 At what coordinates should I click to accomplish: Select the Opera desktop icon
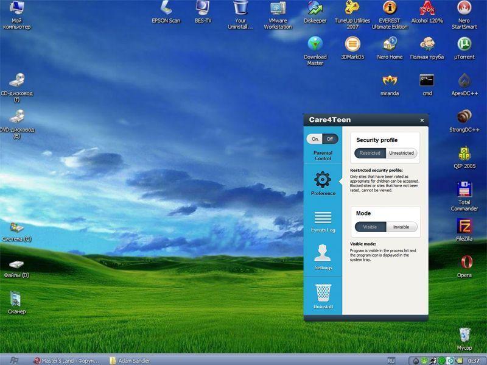tap(464, 266)
